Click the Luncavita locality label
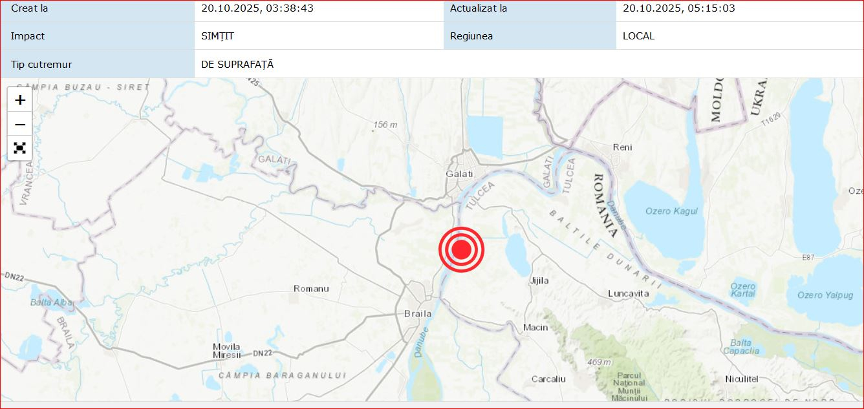Image resolution: width=864 pixels, height=409 pixels. click(629, 293)
